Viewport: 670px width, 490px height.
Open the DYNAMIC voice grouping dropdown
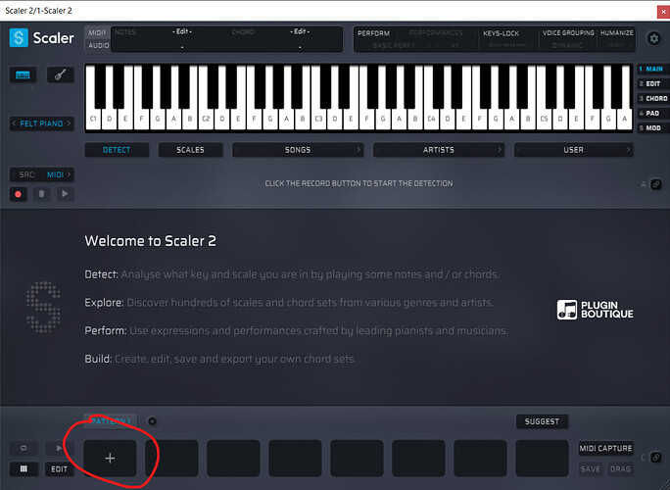click(x=567, y=45)
